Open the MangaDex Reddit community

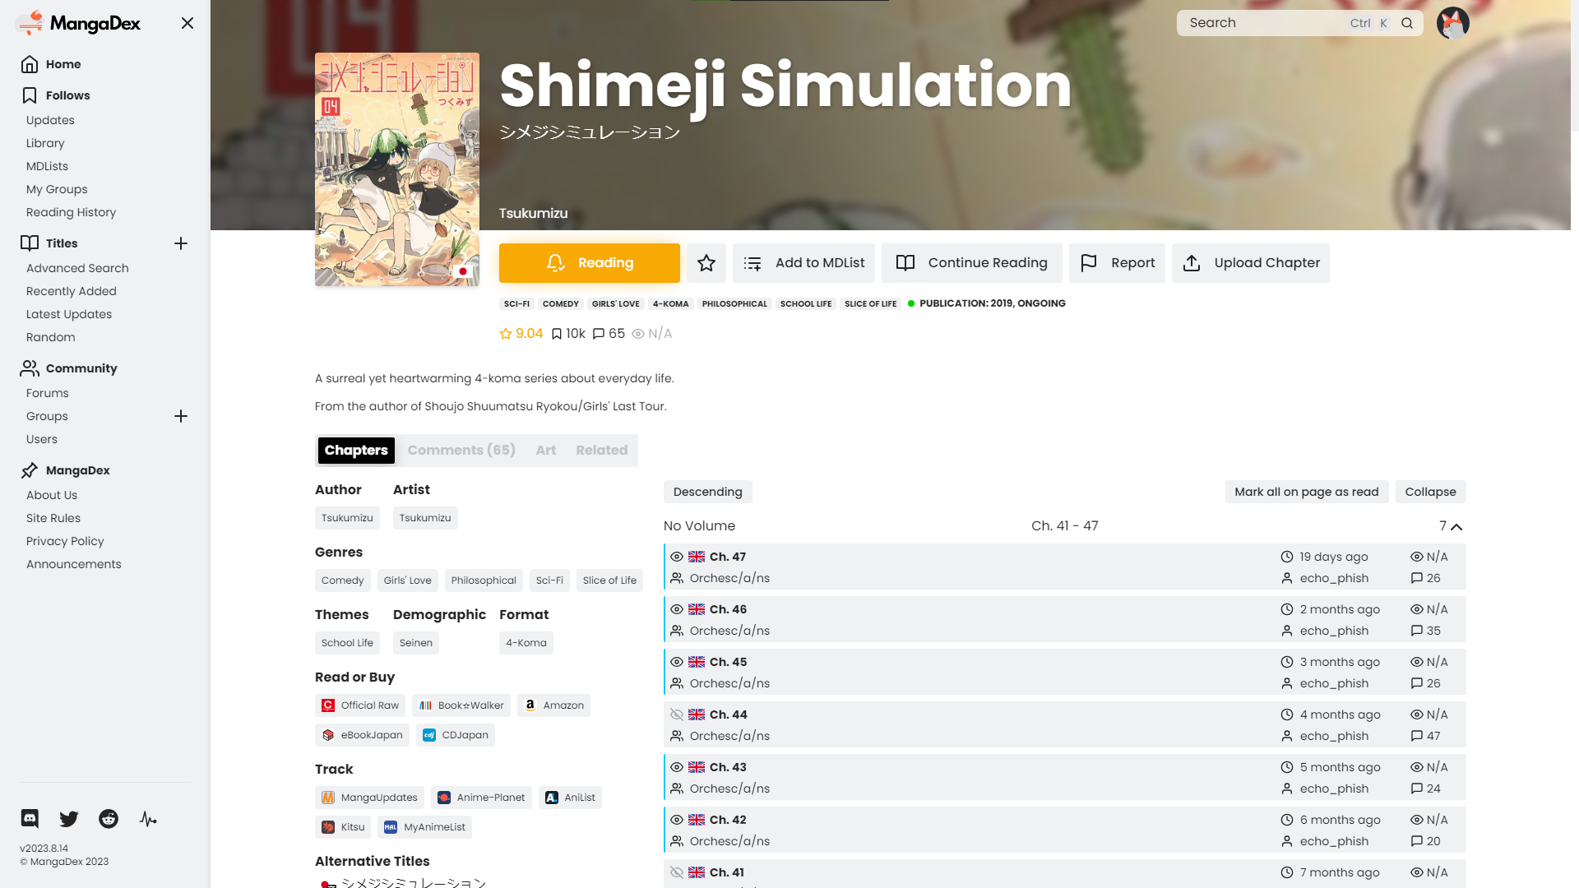[x=108, y=819]
